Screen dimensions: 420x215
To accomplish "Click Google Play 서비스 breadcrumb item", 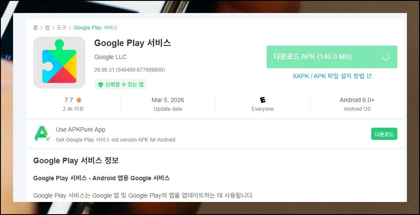I will coord(95,28).
